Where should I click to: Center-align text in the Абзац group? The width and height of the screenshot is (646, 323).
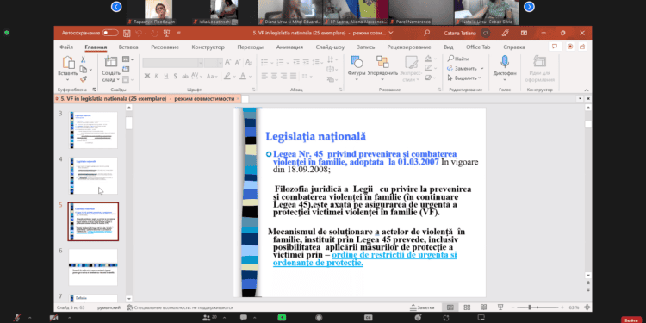[x=274, y=76]
